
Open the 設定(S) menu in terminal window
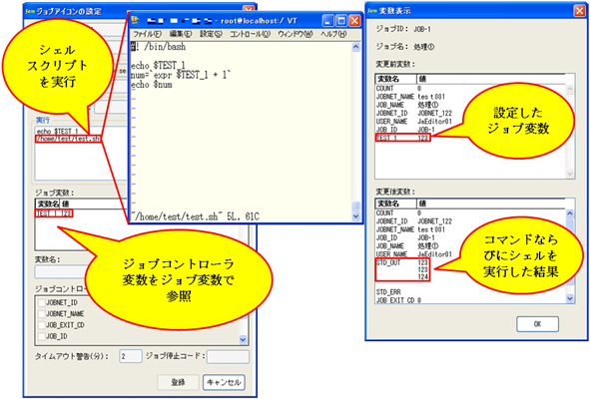pos(211,34)
